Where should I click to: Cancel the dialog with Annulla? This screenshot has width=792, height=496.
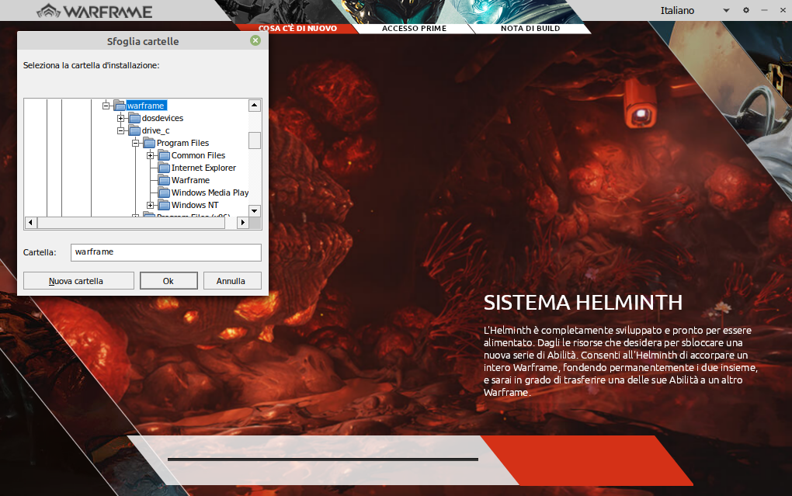[232, 281]
